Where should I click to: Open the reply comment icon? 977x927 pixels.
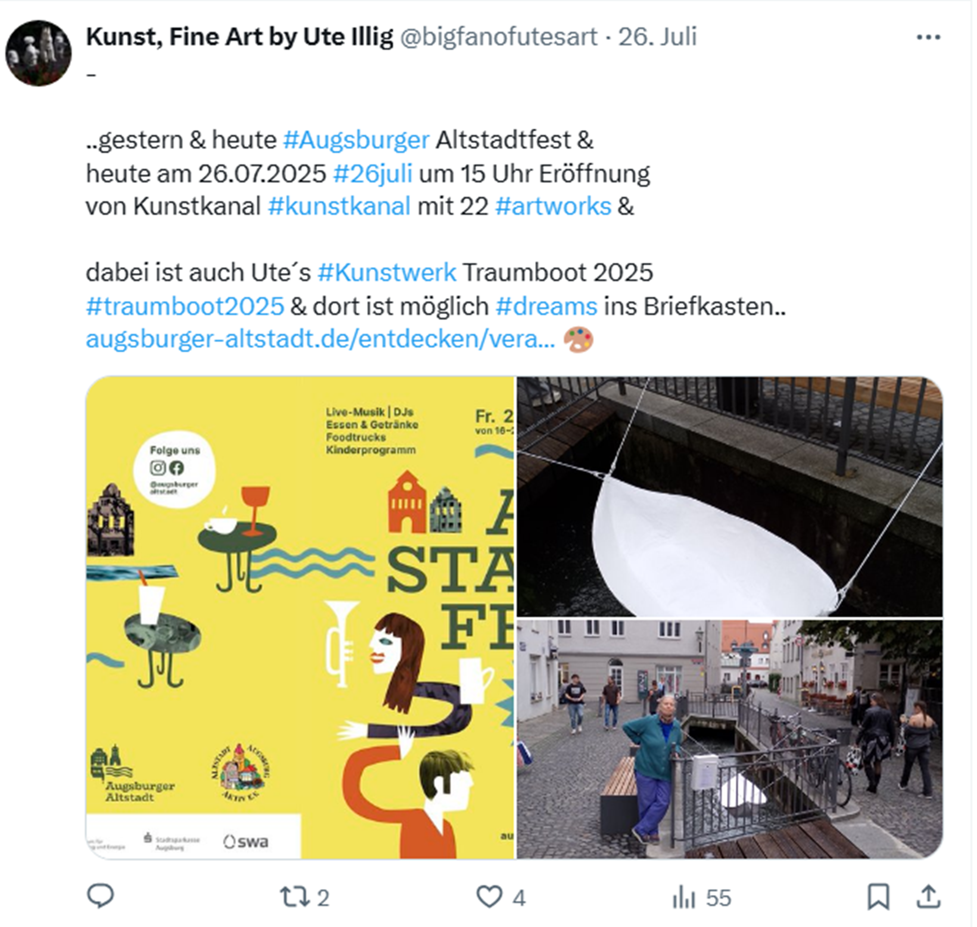(x=100, y=897)
